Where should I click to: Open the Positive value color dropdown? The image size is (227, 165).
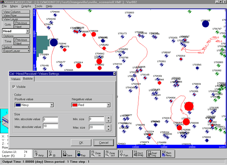point(52,105)
